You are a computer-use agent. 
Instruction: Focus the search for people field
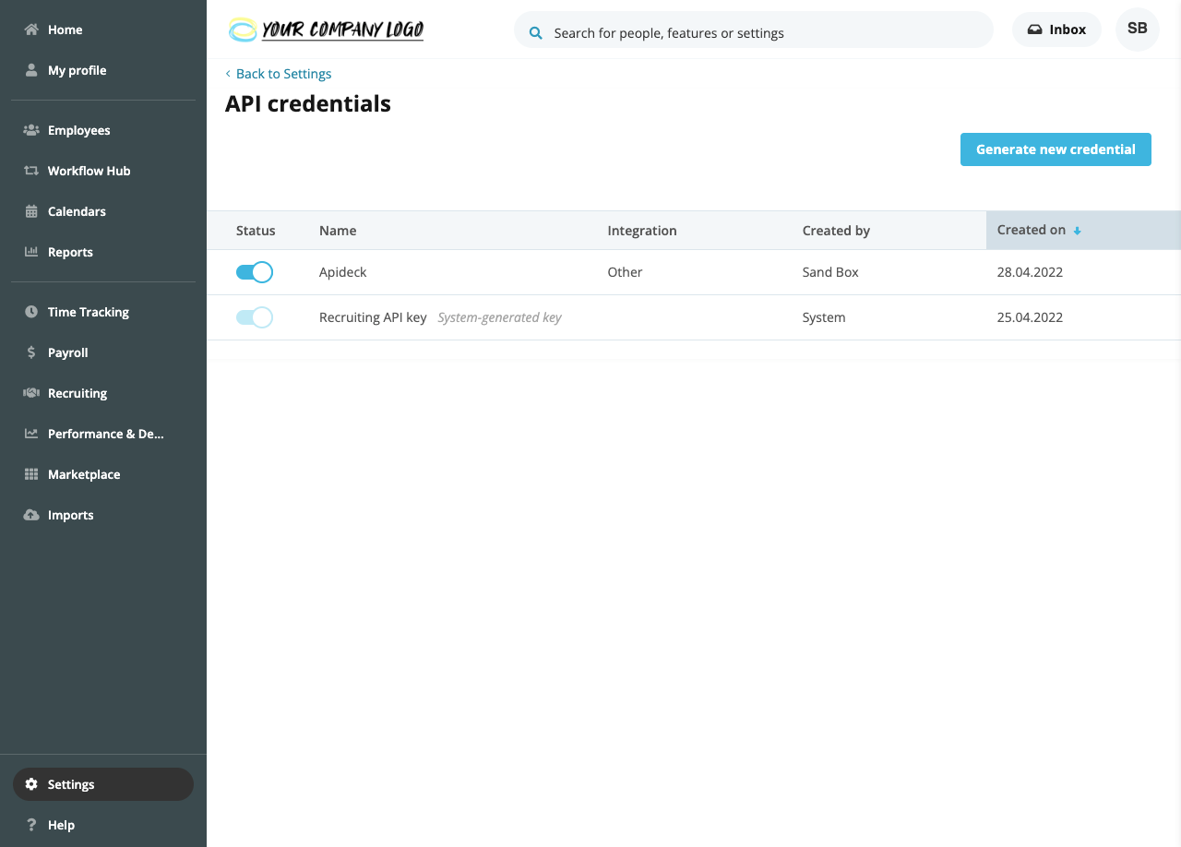[754, 30]
